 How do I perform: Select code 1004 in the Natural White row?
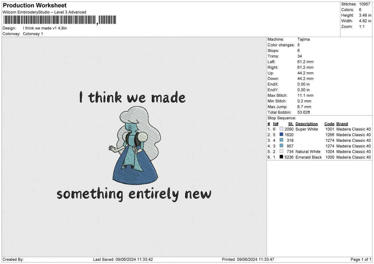click(330, 152)
